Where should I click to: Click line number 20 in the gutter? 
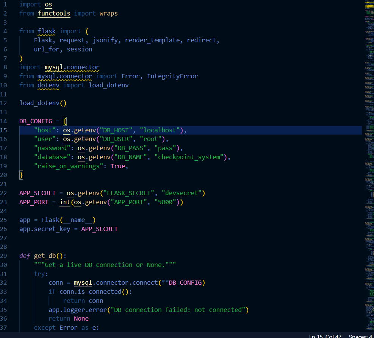3,175
